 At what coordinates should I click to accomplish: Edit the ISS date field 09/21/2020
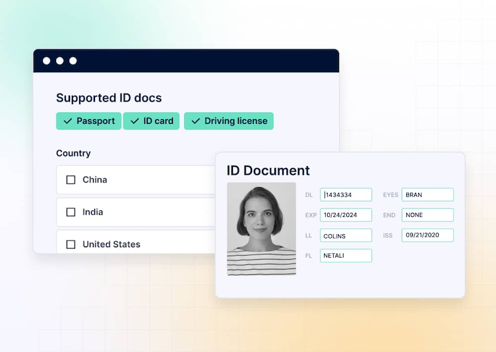coord(427,235)
